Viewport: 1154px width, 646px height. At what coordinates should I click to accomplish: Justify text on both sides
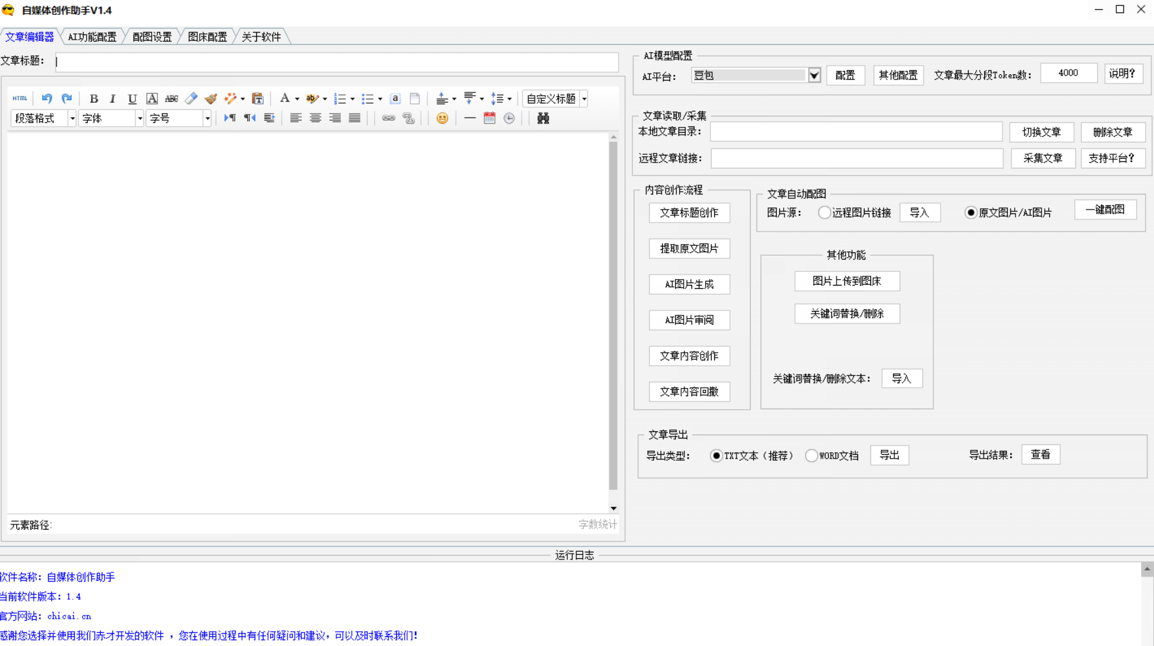[354, 118]
